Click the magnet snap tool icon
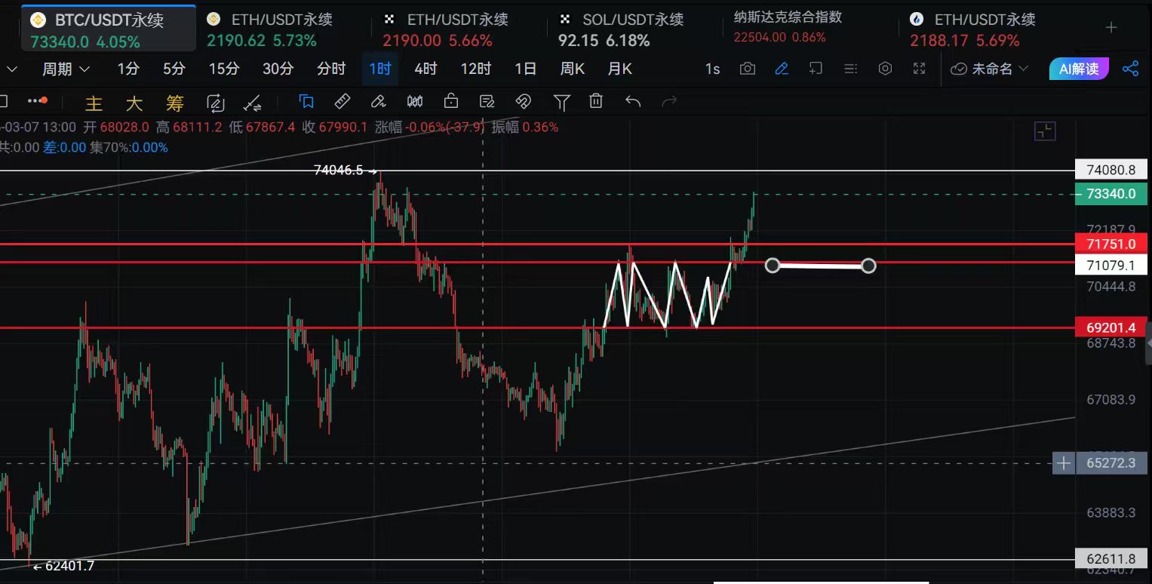 tap(523, 101)
